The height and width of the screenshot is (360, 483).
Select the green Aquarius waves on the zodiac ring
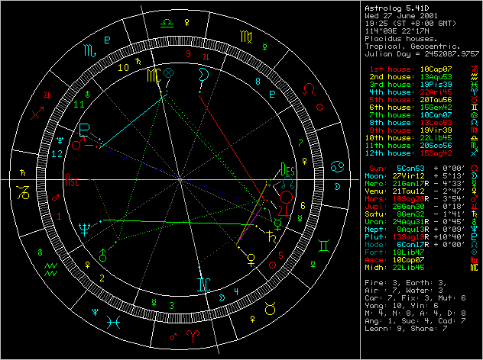[51, 268]
